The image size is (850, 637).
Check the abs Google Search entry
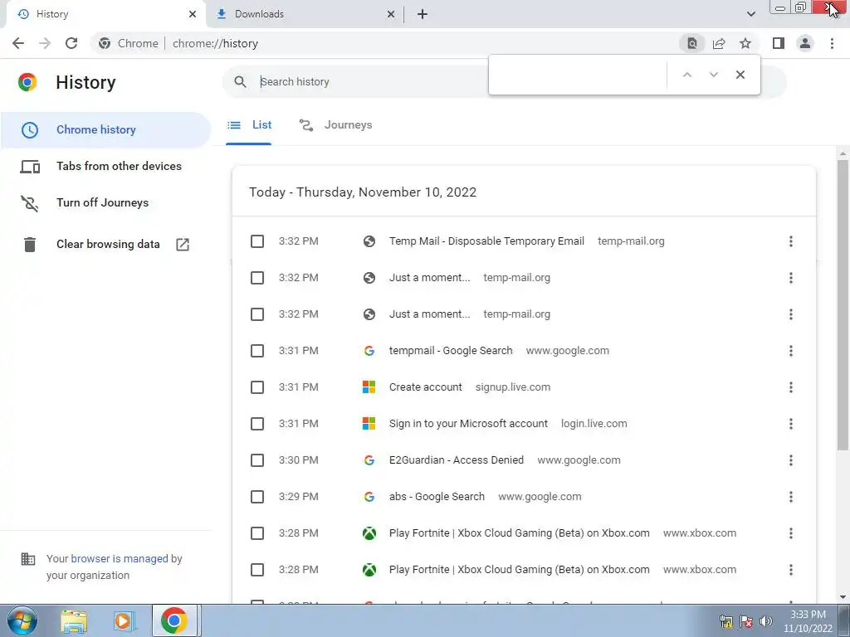tap(257, 497)
